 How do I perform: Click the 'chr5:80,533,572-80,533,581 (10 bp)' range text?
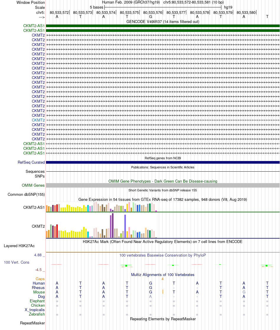coord(193,2)
